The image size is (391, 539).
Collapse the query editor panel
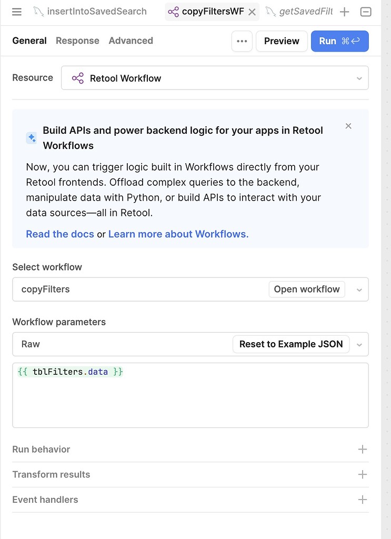pos(366,12)
